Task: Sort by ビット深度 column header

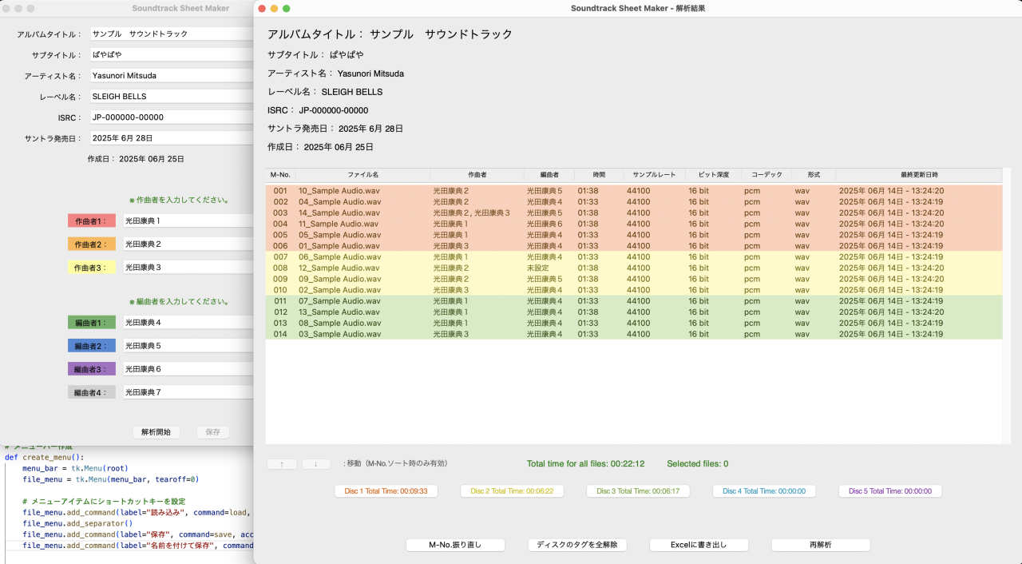Action: click(713, 174)
